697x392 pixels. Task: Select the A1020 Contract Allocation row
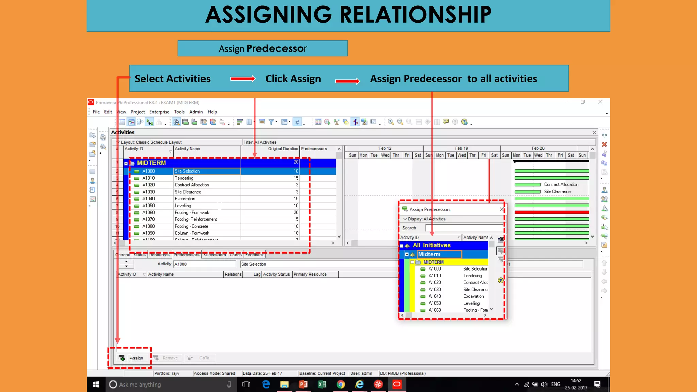[191, 185]
